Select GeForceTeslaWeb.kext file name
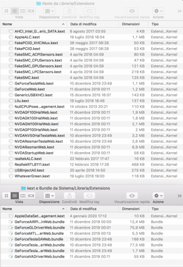The image size is (183, 267). click(x=34, y=84)
